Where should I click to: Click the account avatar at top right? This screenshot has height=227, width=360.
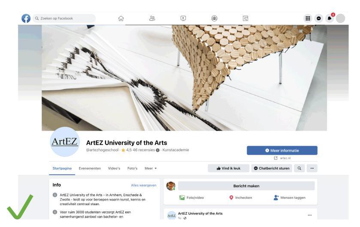point(341,18)
